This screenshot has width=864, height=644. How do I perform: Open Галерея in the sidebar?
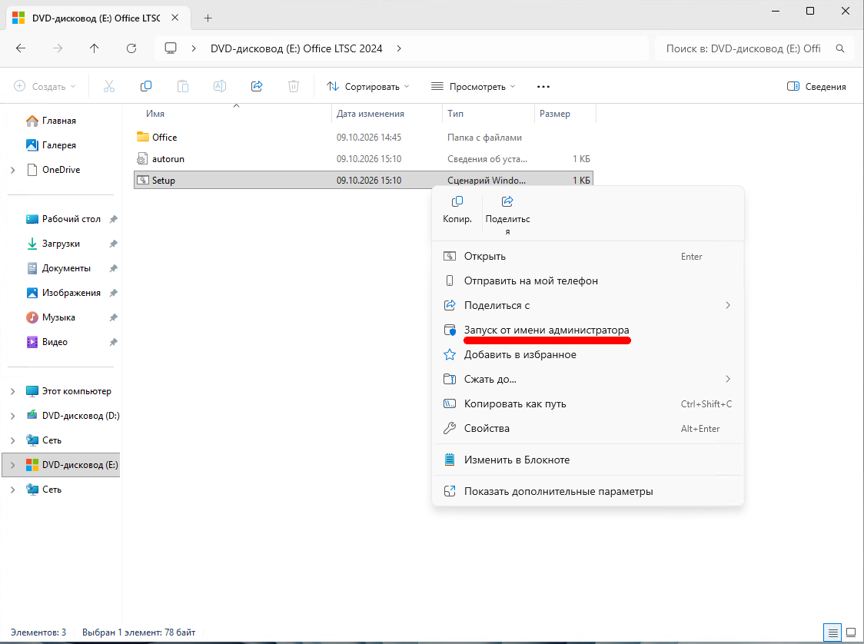click(59, 145)
